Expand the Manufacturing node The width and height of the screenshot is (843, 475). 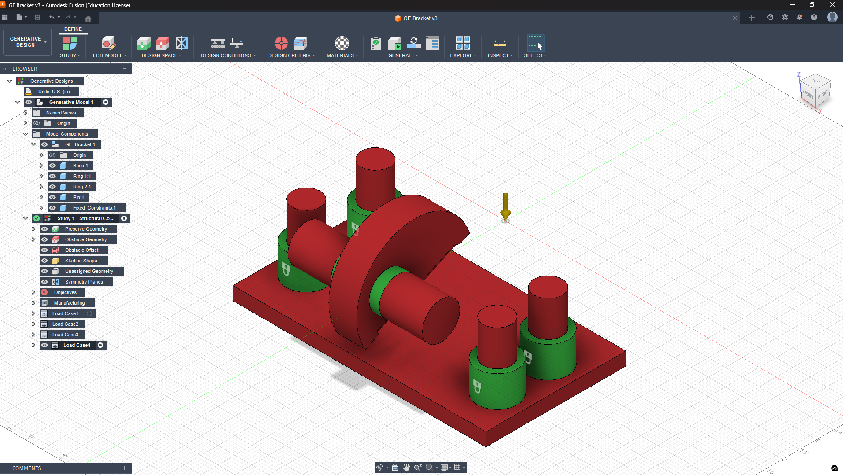[x=33, y=303]
